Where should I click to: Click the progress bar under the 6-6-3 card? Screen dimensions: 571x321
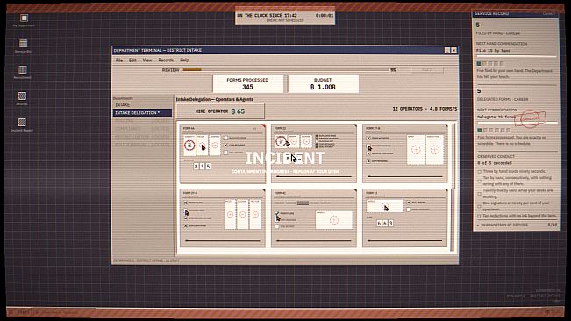[405, 240]
